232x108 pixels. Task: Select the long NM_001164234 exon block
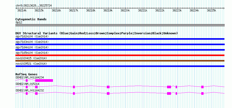(x=44, y=80)
